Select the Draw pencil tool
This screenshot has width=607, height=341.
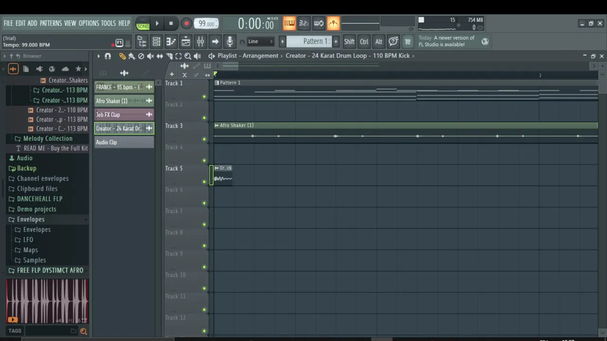(x=122, y=56)
